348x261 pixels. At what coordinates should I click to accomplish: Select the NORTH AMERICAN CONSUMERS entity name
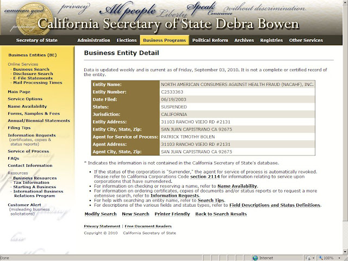237,84
